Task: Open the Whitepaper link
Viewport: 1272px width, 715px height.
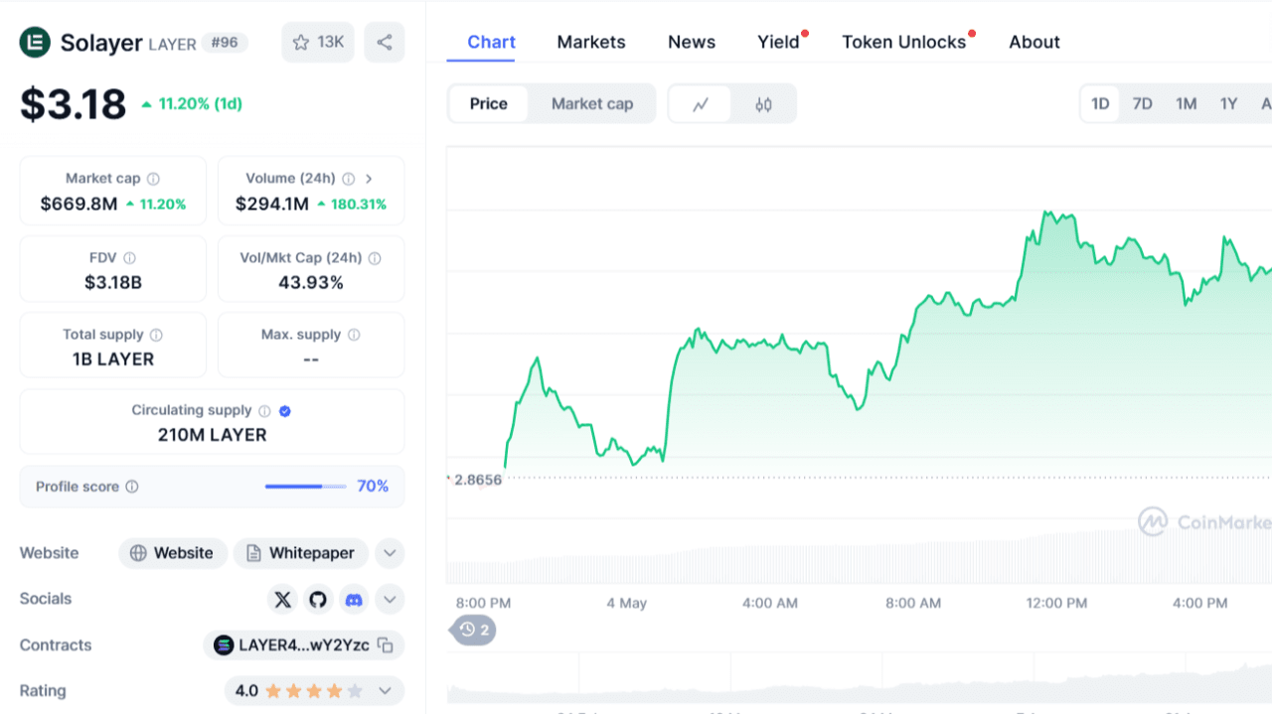Action: pos(301,553)
